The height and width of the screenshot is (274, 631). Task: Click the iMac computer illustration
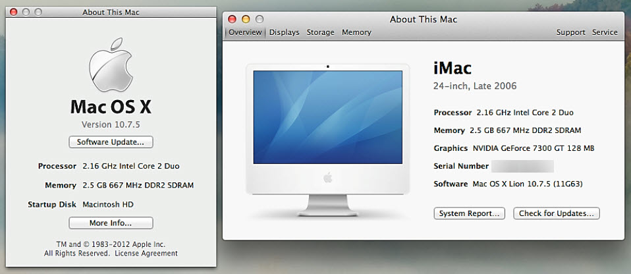pyautogui.click(x=327, y=140)
